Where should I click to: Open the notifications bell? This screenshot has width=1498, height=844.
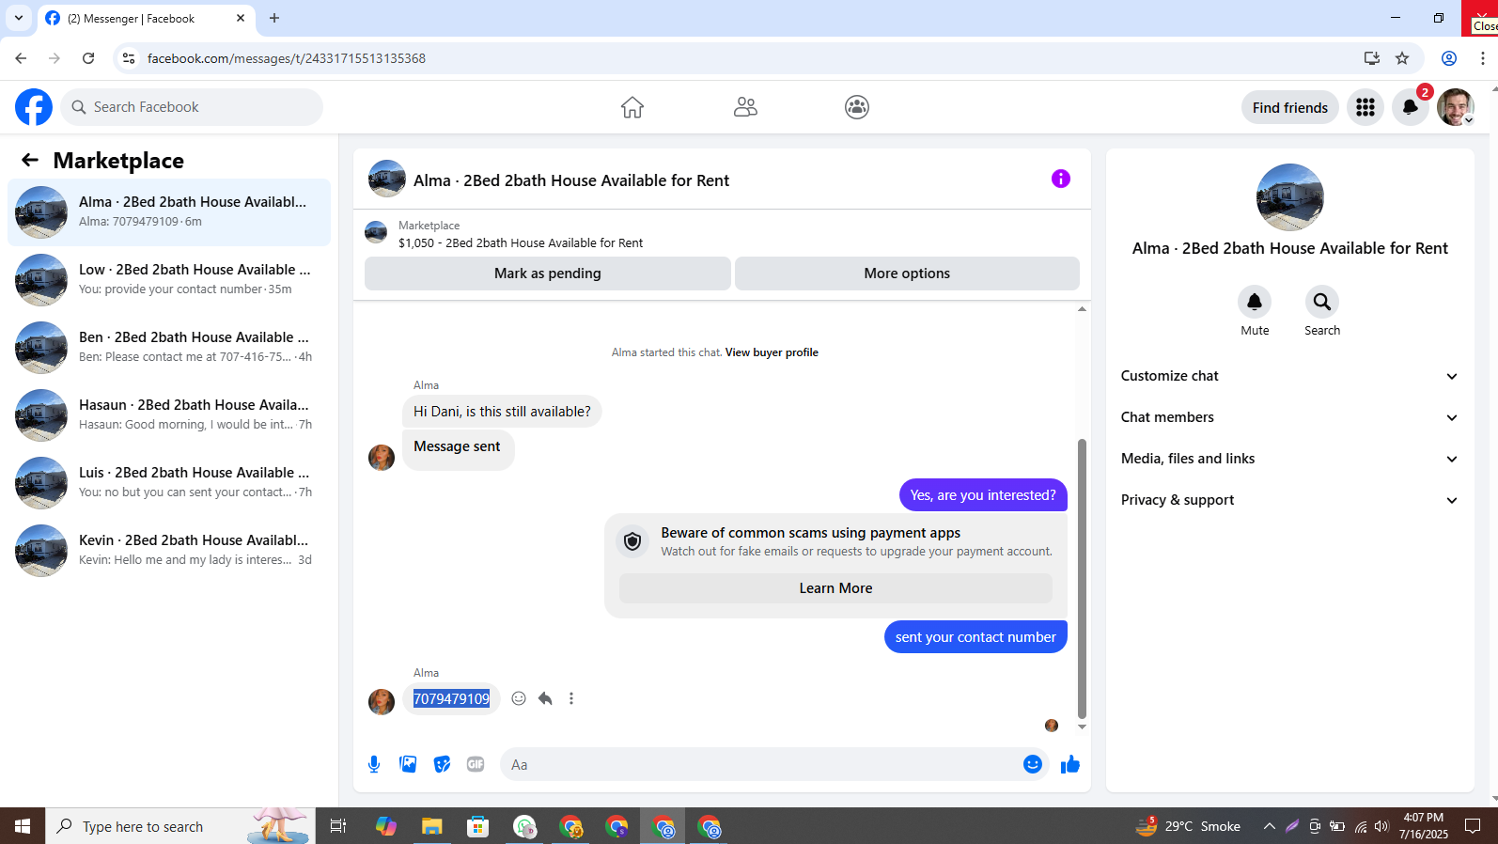pos(1411,107)
